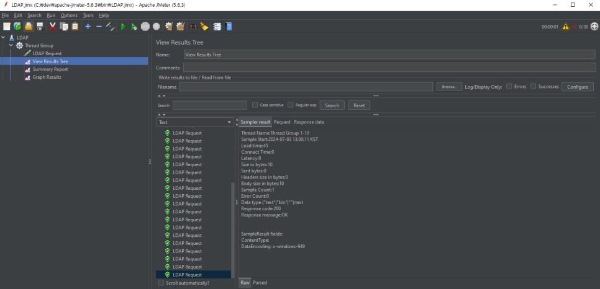This screenshot has height=289, width=600.
Task: Collapse the LDAP test plan node arrow
Action: [4, 37]
